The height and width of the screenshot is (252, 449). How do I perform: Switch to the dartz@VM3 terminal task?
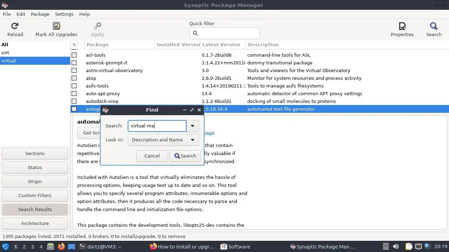[100, 247]
